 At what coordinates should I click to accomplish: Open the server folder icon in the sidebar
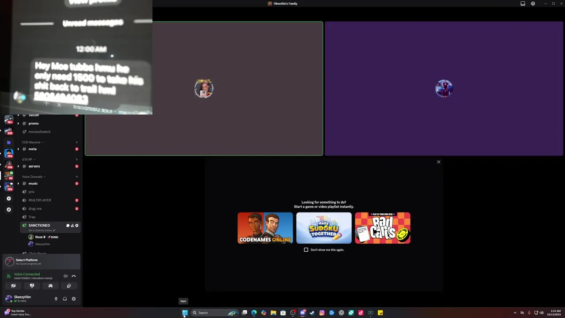(x=8, y=142)
